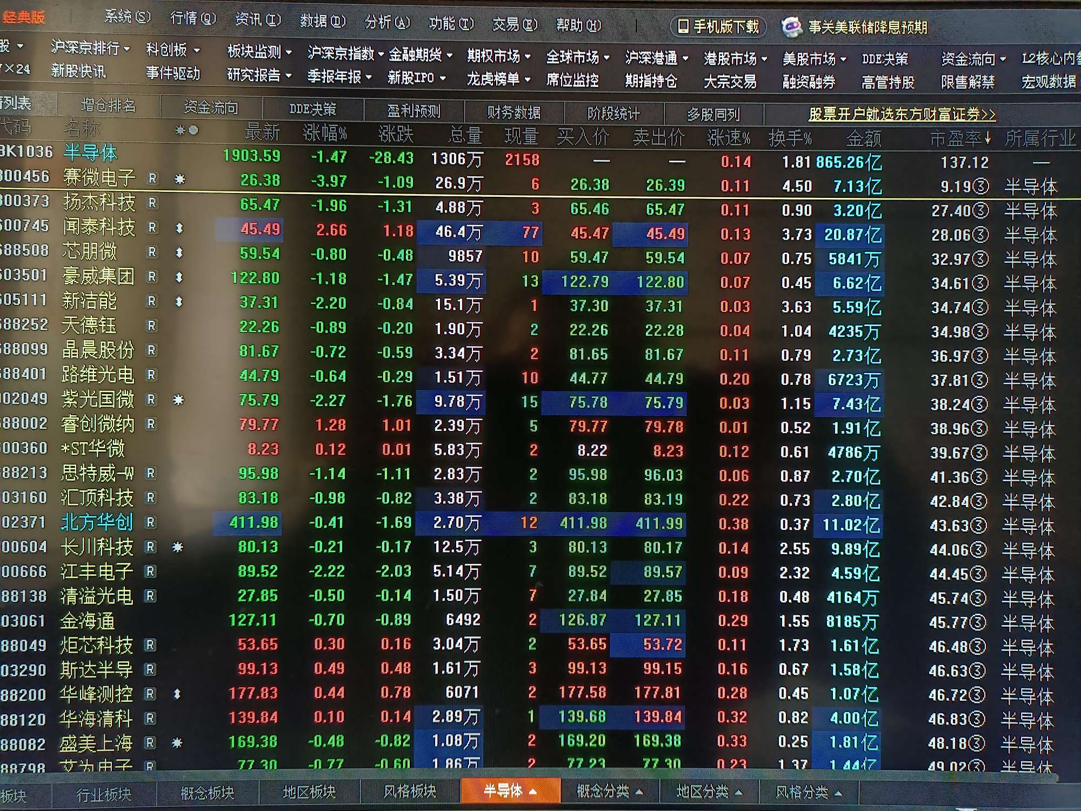This screenshot has width=1081, height=811.
Task: Click the circled 3 icon in 赛微电子 row
Action: (x=980, y=187)
